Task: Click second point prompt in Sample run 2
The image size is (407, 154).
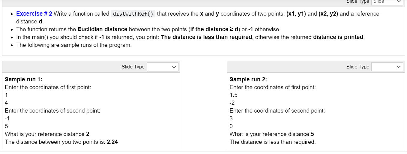Action: pyautogui.click(x=277, y=111)
